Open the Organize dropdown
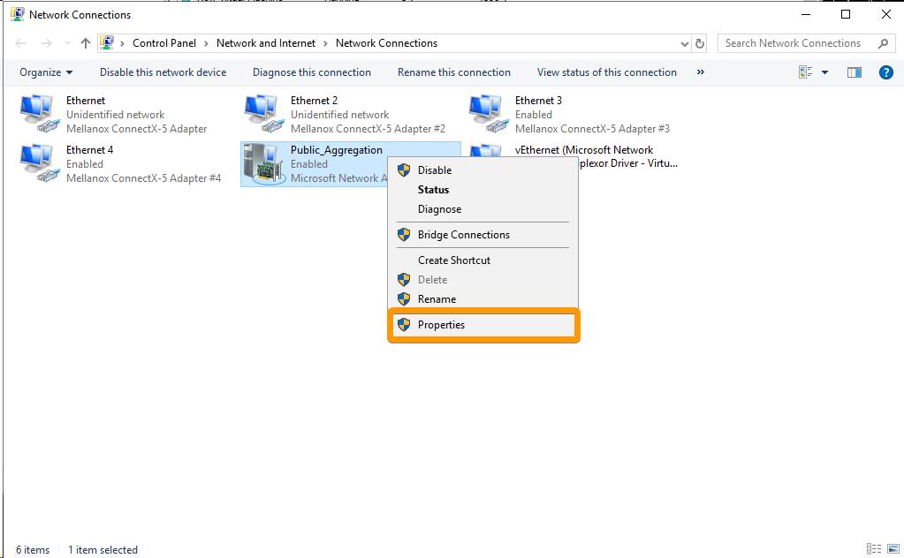Viewport: 904px width, 558px height. [x=45, y=72]
